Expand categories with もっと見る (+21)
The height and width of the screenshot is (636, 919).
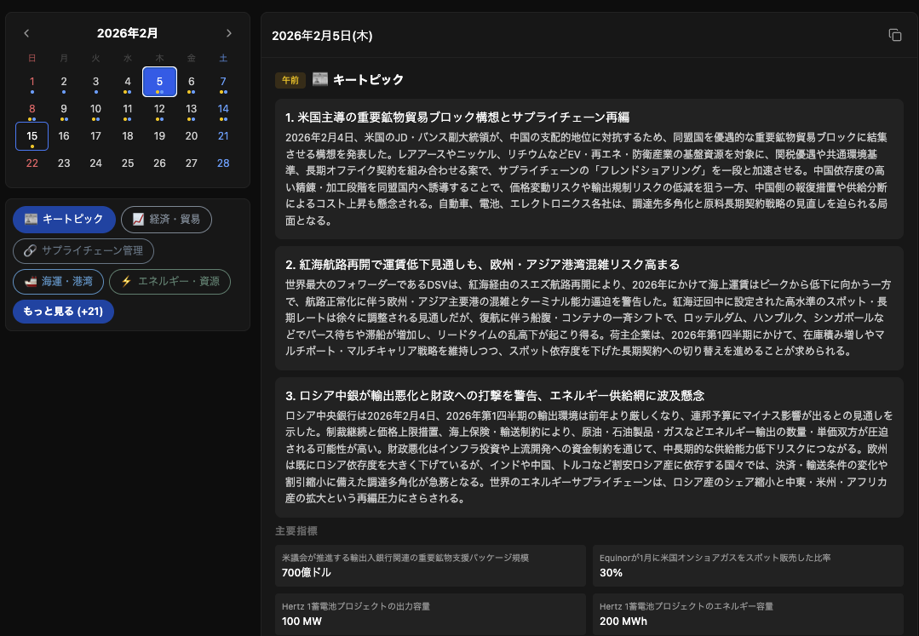[x=63, y=312]
